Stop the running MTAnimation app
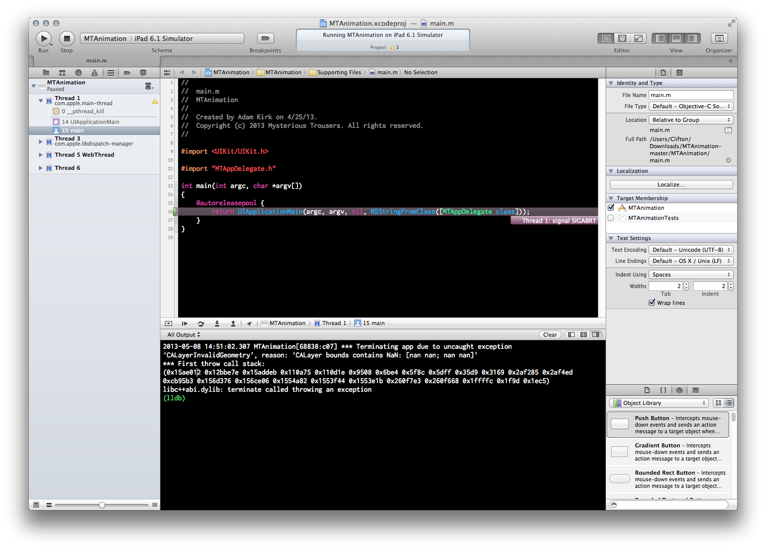Image resolution: width=766 pixels, height=550 pixels. coord(67,38)
